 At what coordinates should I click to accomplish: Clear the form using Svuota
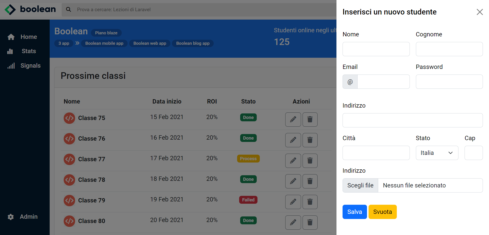382,212
